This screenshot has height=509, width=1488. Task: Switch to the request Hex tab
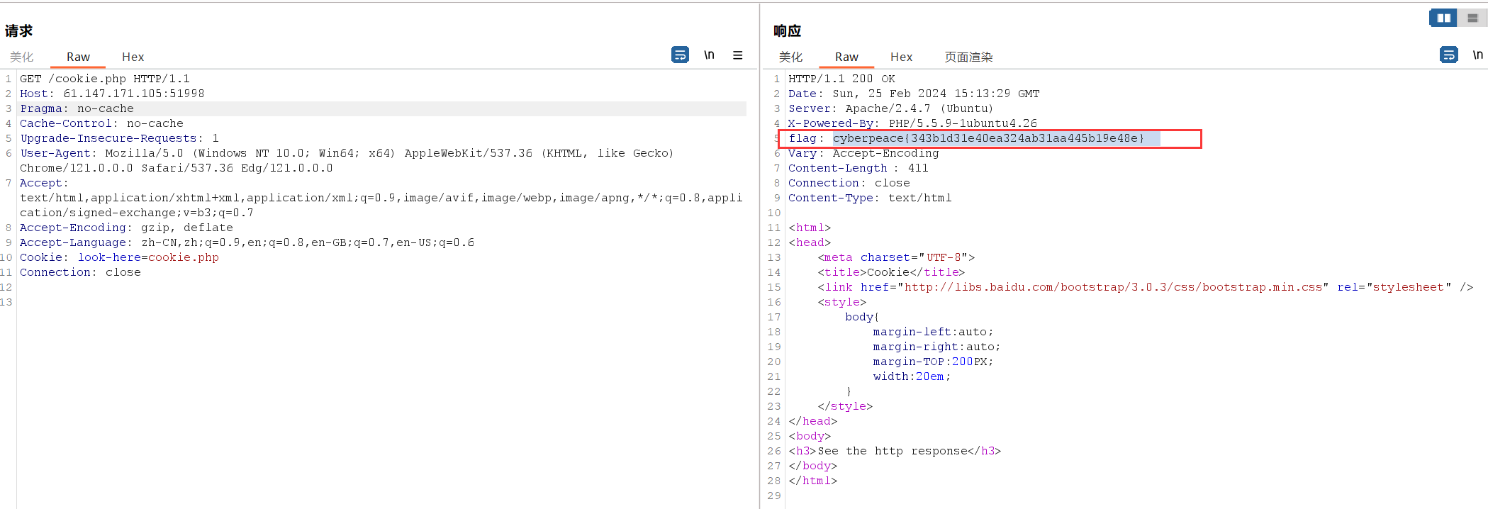click(x=133, y=57)
